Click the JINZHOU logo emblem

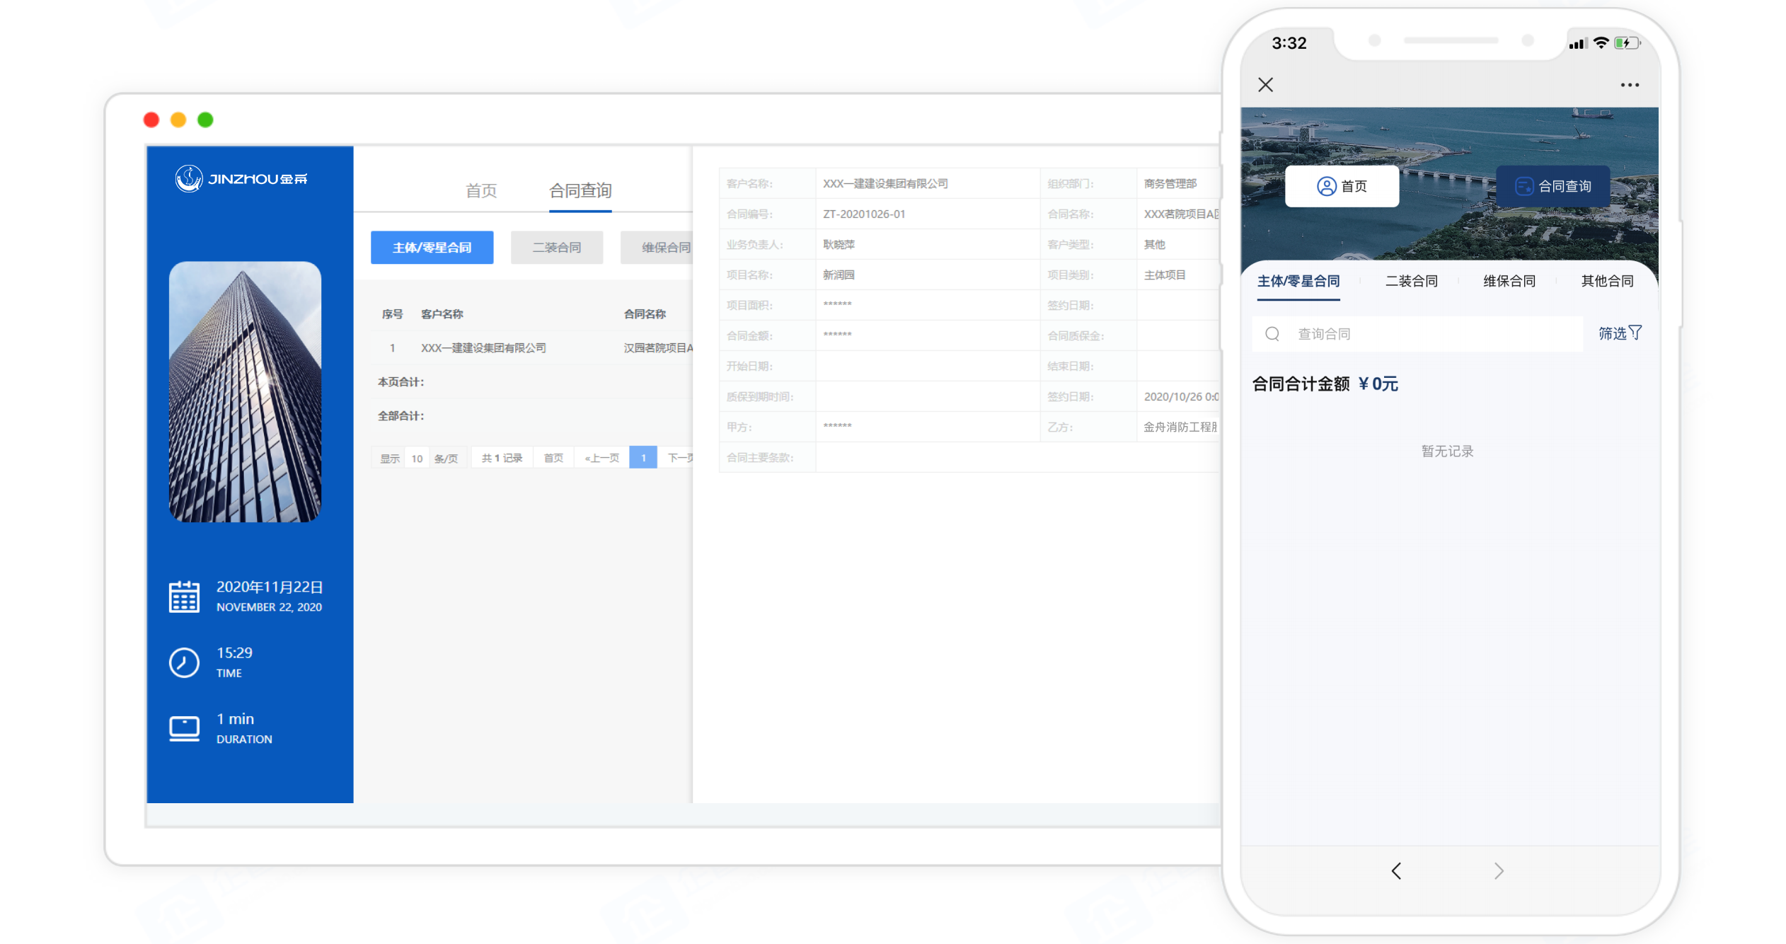(x=189, y=178)
